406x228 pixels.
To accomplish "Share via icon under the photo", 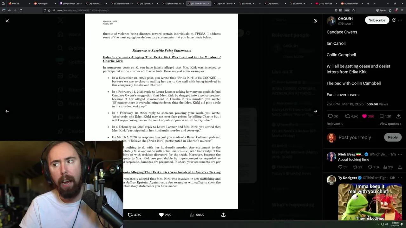I will [223, 215].
